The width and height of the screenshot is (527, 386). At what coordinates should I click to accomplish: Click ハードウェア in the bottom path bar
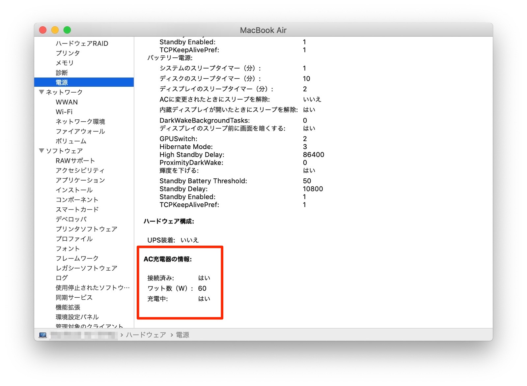click(146, 335)
